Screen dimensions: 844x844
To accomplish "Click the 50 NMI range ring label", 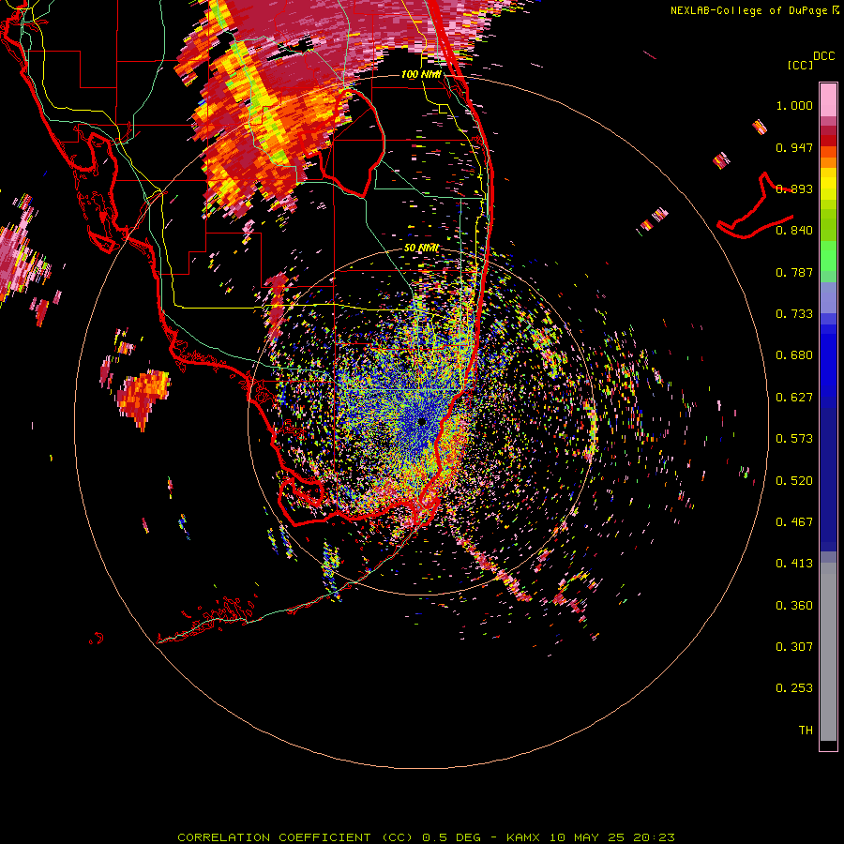I will pyautogui.click(x=421, y=249).
